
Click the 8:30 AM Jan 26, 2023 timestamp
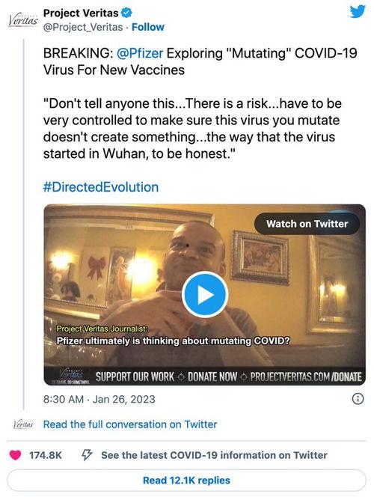pos(99,399)
